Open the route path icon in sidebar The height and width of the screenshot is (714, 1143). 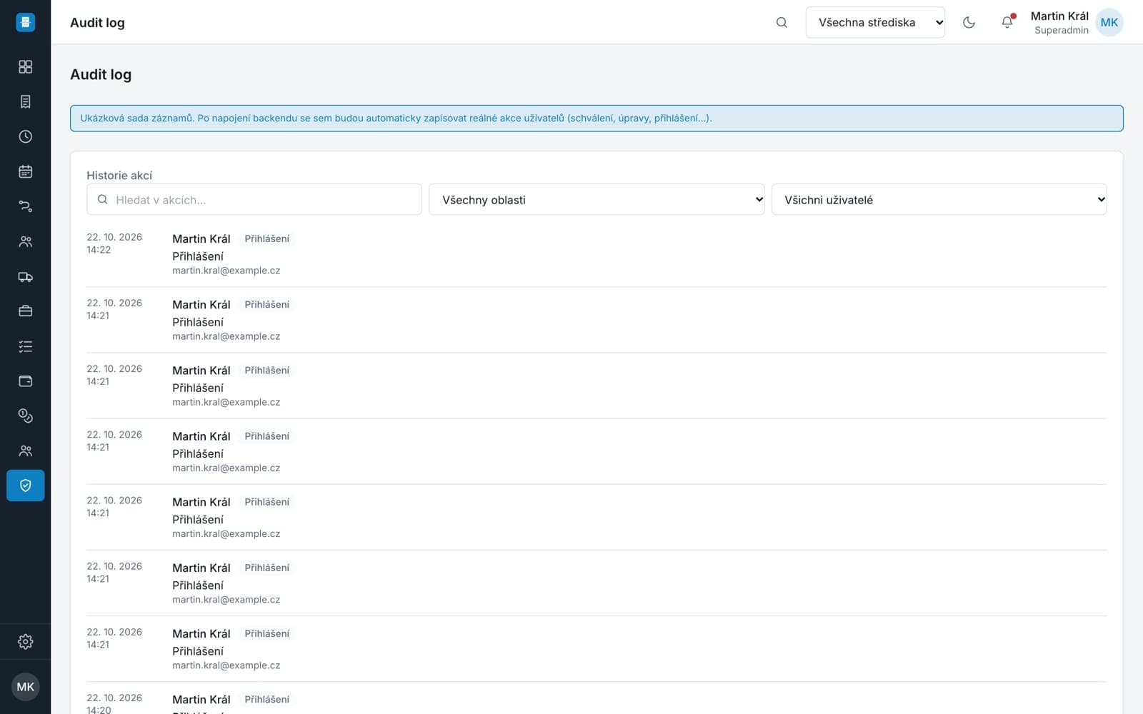click(x=26, y=206)
